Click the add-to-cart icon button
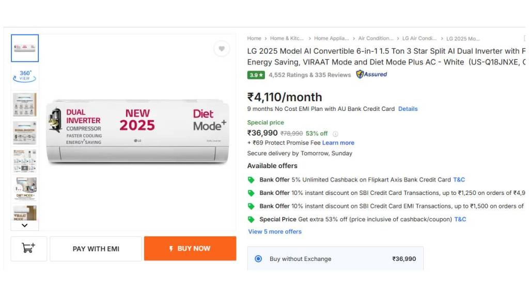529x297 pixels. tap(28, 248)
